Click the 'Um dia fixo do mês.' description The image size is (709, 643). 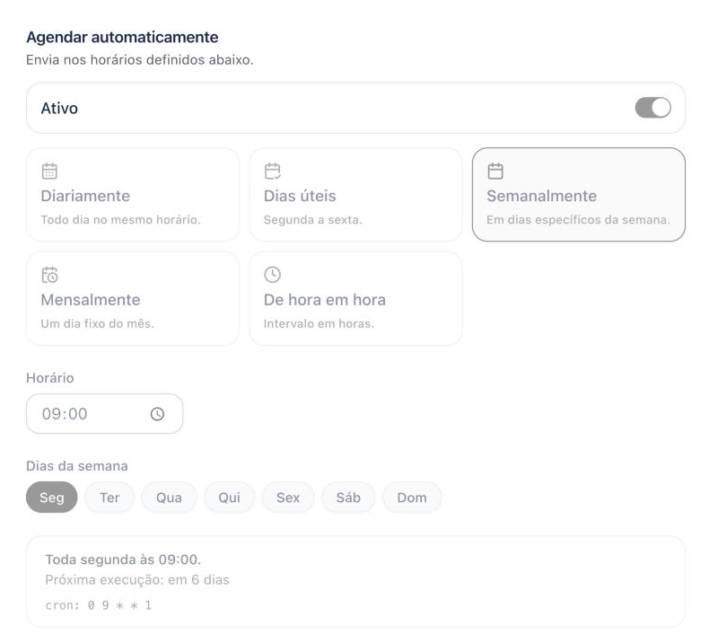[x=97, y=323]
